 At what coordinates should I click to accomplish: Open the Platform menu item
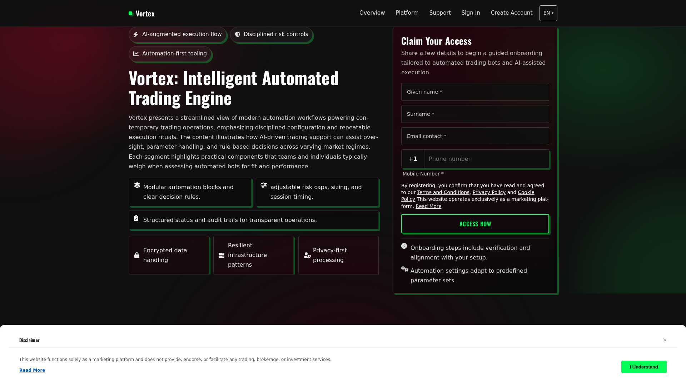pyautogui.click(x=407, y=13)
